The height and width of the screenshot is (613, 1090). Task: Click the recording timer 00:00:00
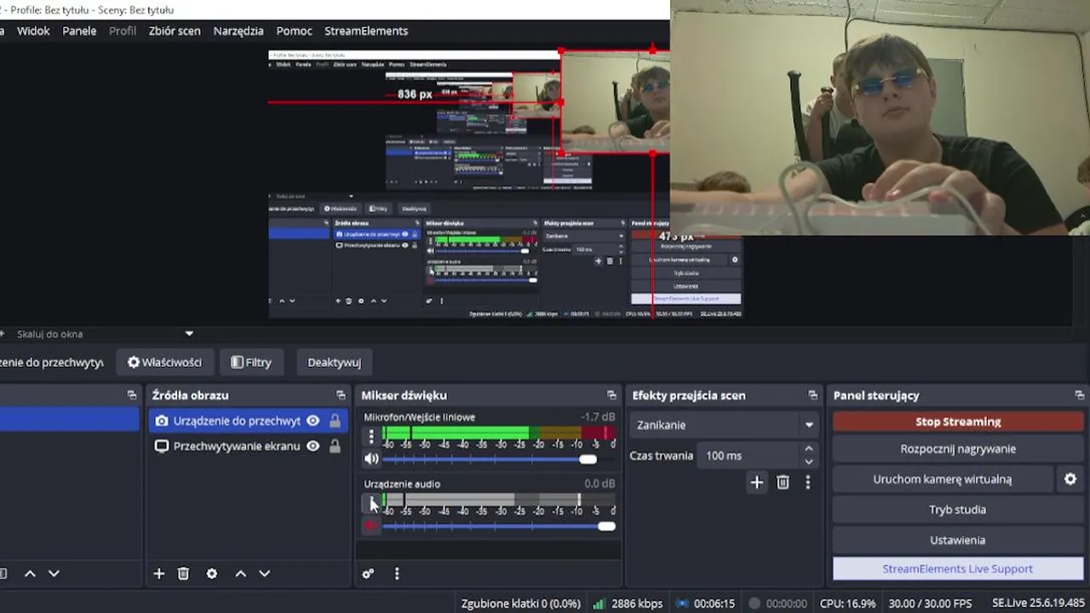777,604
